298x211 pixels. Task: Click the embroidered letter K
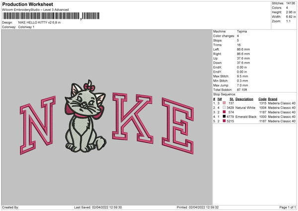[x=133, y=118]
